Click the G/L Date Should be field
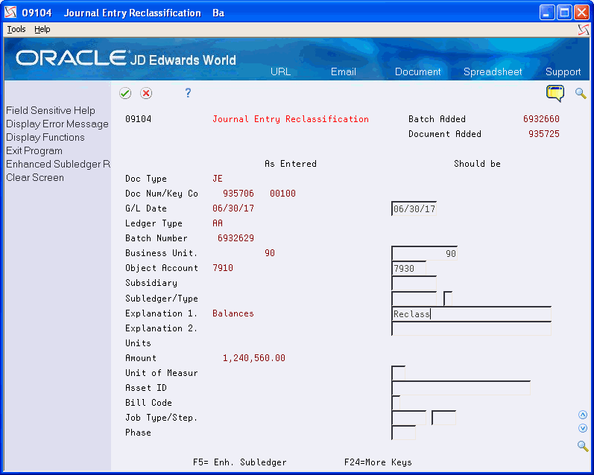 point(414,208)
